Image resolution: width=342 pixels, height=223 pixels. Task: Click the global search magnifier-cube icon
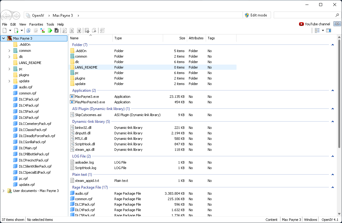click(x=28, y=30)
